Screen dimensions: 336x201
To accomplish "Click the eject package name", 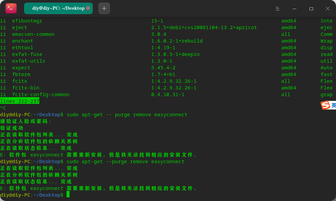I will coord(20,27).
